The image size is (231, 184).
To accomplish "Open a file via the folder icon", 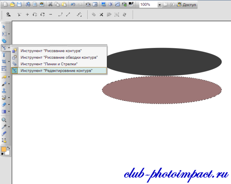I will click(12, 4).
